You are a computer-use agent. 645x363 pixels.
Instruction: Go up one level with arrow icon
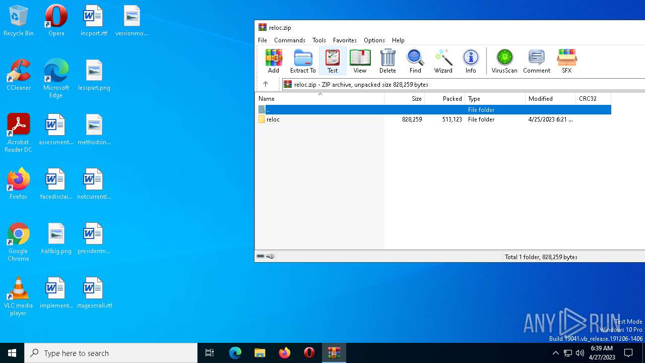[266, 84]
